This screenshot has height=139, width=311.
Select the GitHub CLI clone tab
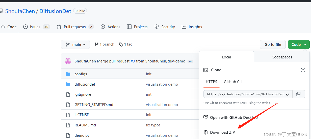(x=233, y=82)
